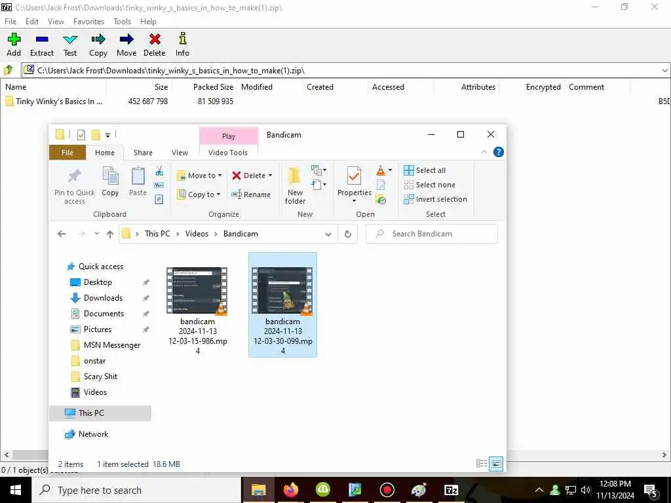Open the New item dropdown

(x=319, y=170)
